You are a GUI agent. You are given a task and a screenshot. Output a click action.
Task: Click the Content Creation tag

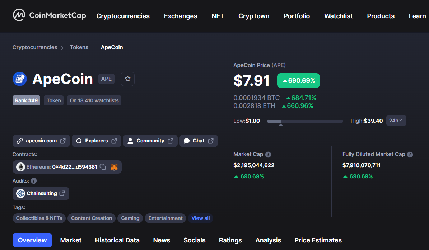pyautogui.click(x=92, y=218)
